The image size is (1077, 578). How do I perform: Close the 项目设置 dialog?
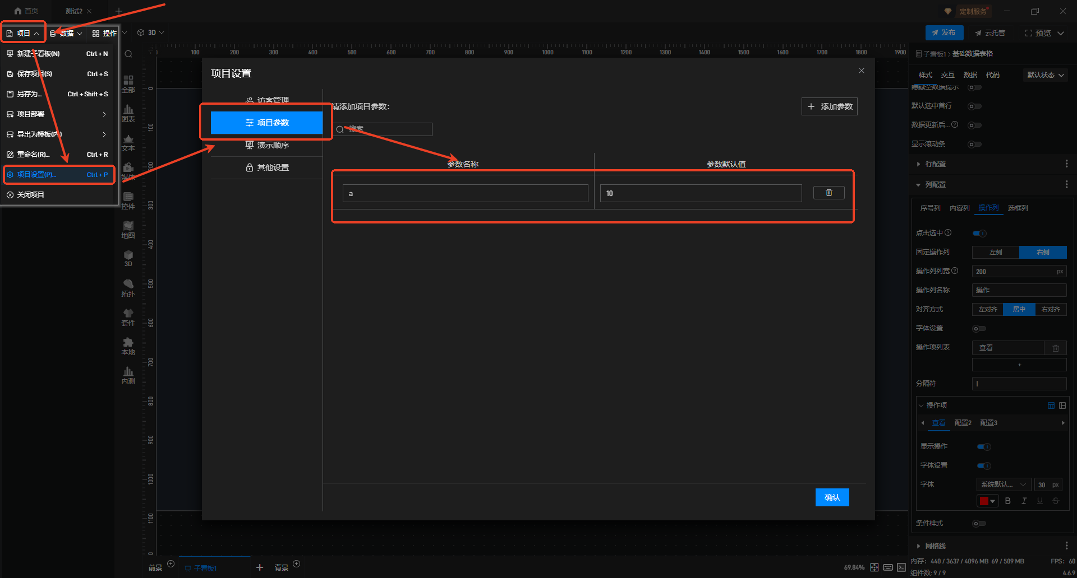point(861,71)
